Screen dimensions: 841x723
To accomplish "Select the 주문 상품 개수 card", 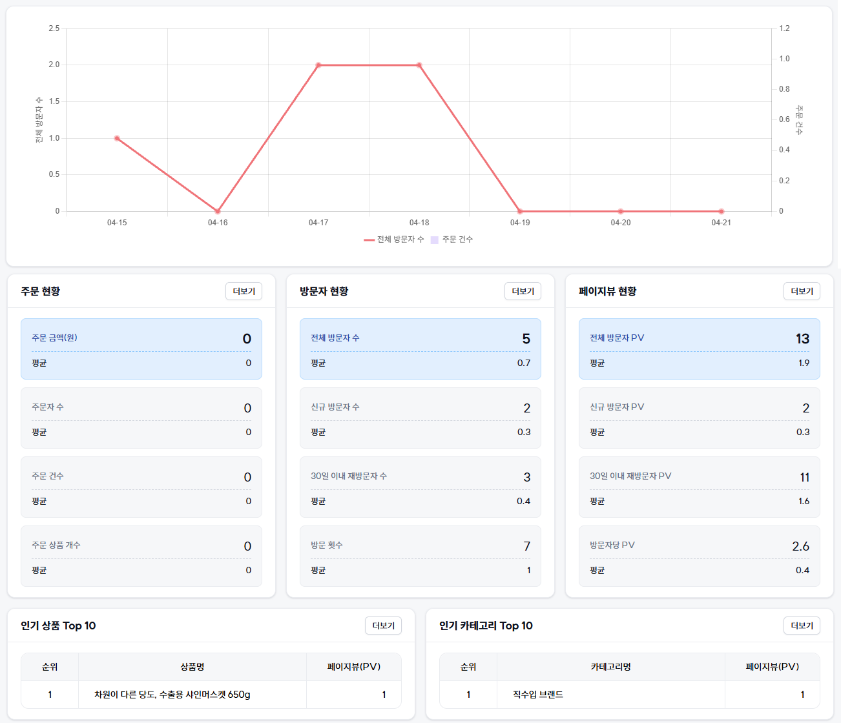I will [141, 556].
